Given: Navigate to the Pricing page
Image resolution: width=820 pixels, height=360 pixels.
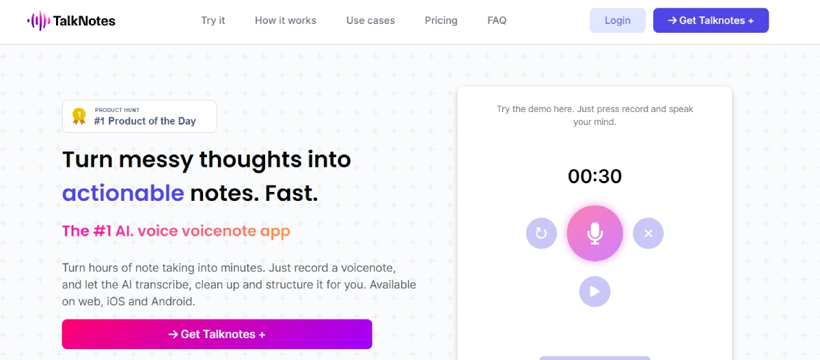Looking at the screenshot, I should (441, 20).
